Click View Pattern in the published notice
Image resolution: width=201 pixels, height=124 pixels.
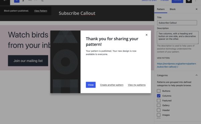coord(41,11)
